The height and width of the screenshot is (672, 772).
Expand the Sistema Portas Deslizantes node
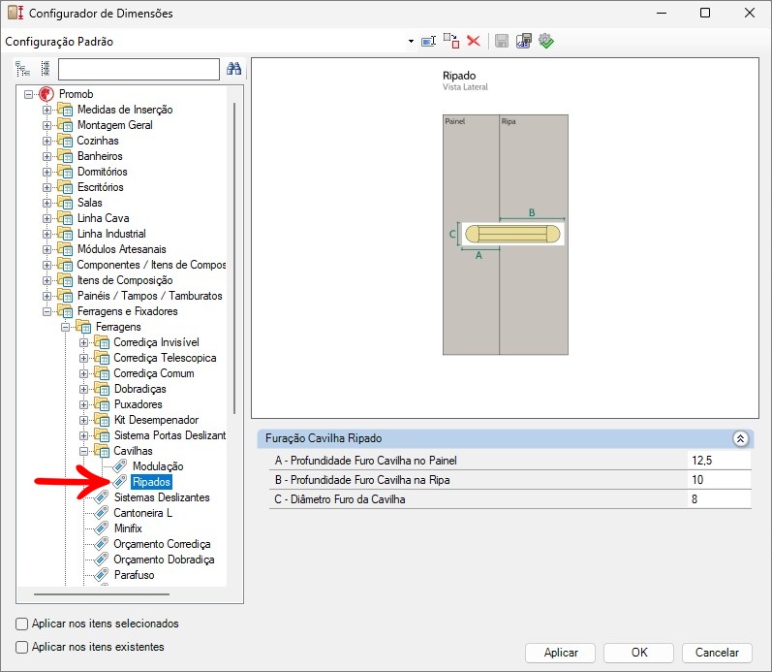pyautogui.click(x=83, y=435)
